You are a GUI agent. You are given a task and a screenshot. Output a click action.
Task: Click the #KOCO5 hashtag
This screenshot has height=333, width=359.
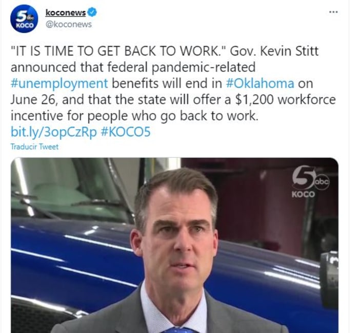[126, 132]
